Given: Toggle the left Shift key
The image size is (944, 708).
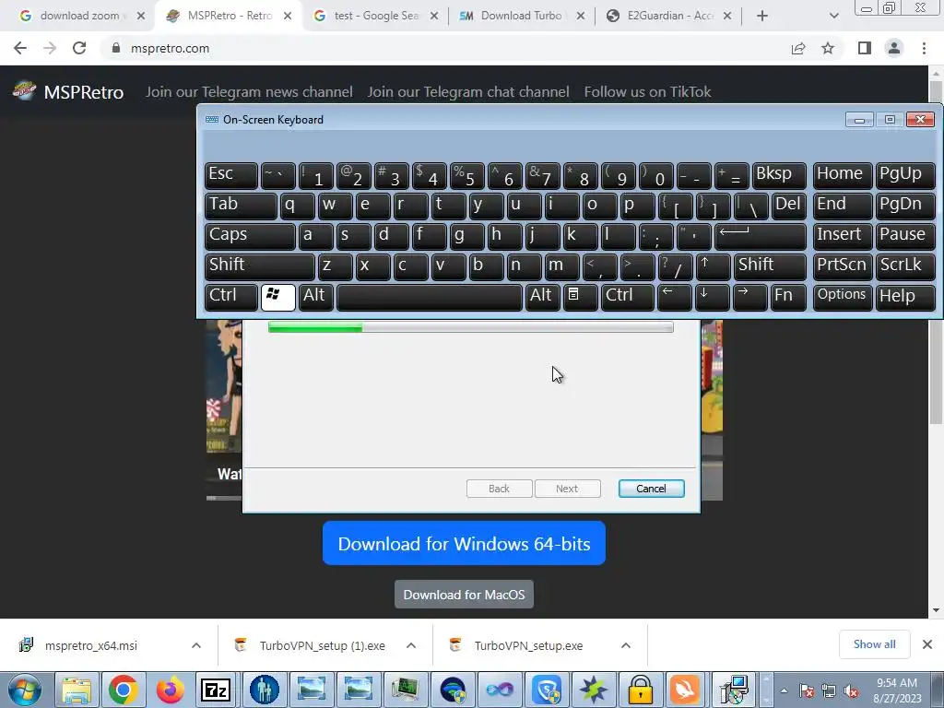Looking at the screenshot, I should [x=259, y=266].
